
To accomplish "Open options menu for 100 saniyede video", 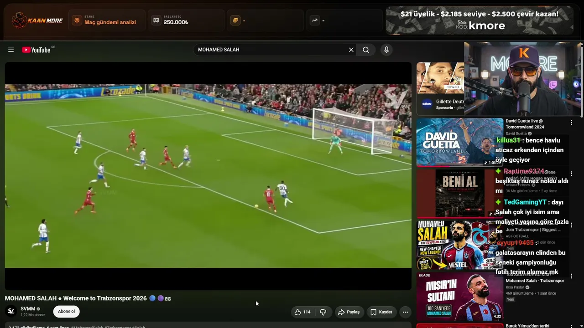I will click(x=571, y=276).
